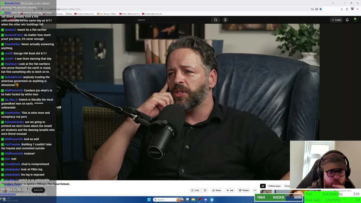Subscribe to the channel
The height and width of the screenshot is (203, 361).
38,190
